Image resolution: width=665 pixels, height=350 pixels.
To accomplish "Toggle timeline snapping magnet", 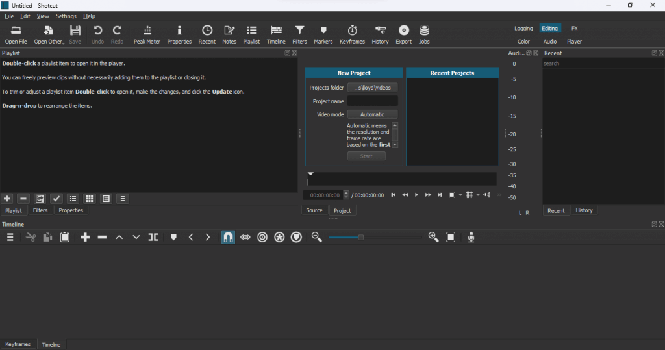I will pyautogui.click(x=228, y=238).
